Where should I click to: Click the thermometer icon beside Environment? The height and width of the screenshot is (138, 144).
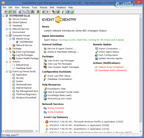click(10, 32)
